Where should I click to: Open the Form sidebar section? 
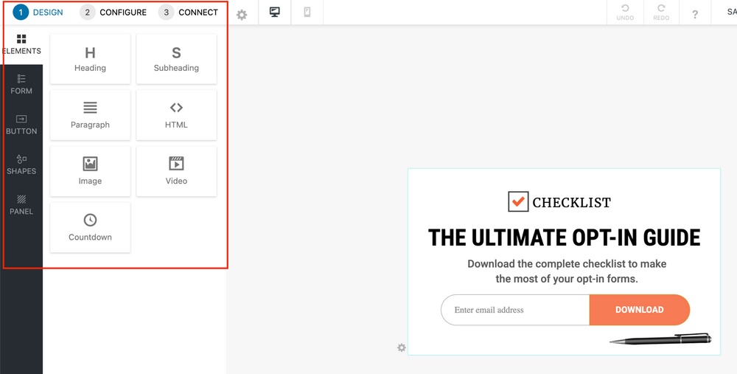[x=21, y=85]
